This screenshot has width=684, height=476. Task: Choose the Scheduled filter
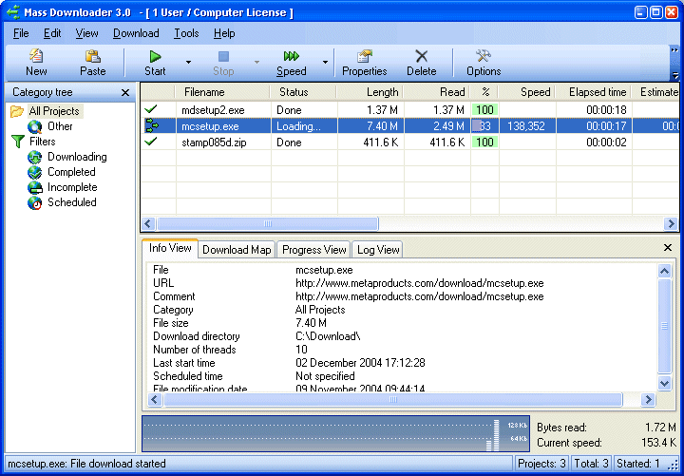tap(71, 202)
